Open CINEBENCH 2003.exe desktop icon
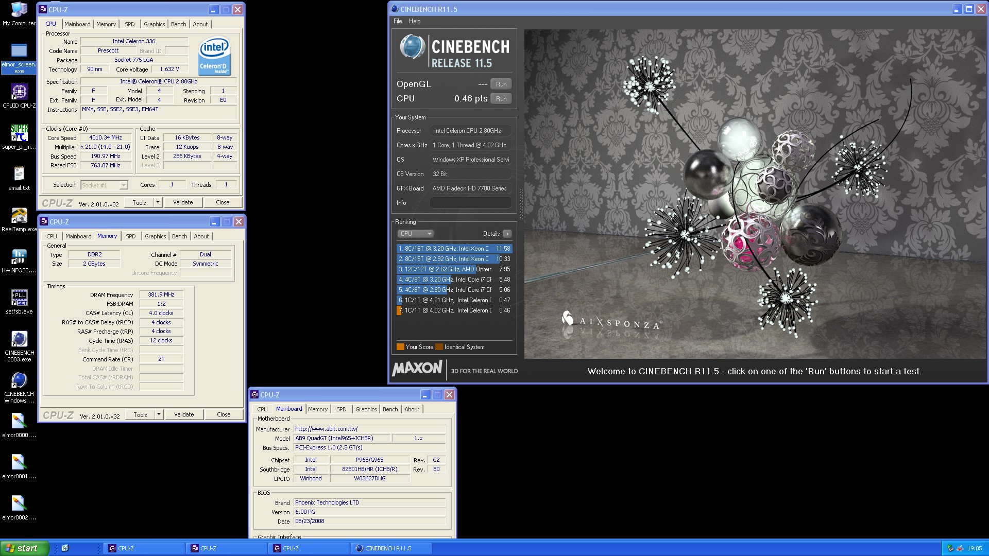The height and width of the screenshot is (556, 989). pos(19,346)
